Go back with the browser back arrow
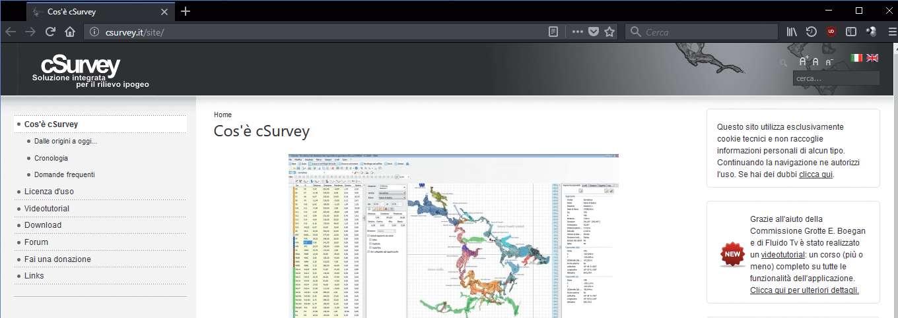The image size is (898, 318). [11, 32]
